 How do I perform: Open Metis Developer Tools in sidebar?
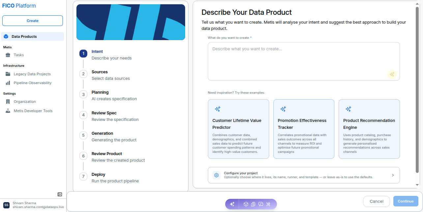click(x=32, y=111)
